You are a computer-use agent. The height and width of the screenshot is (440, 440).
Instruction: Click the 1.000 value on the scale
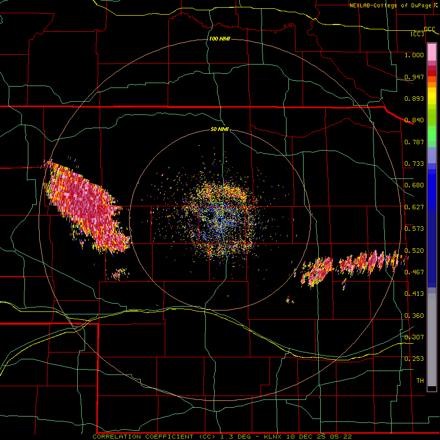[414, 55]
